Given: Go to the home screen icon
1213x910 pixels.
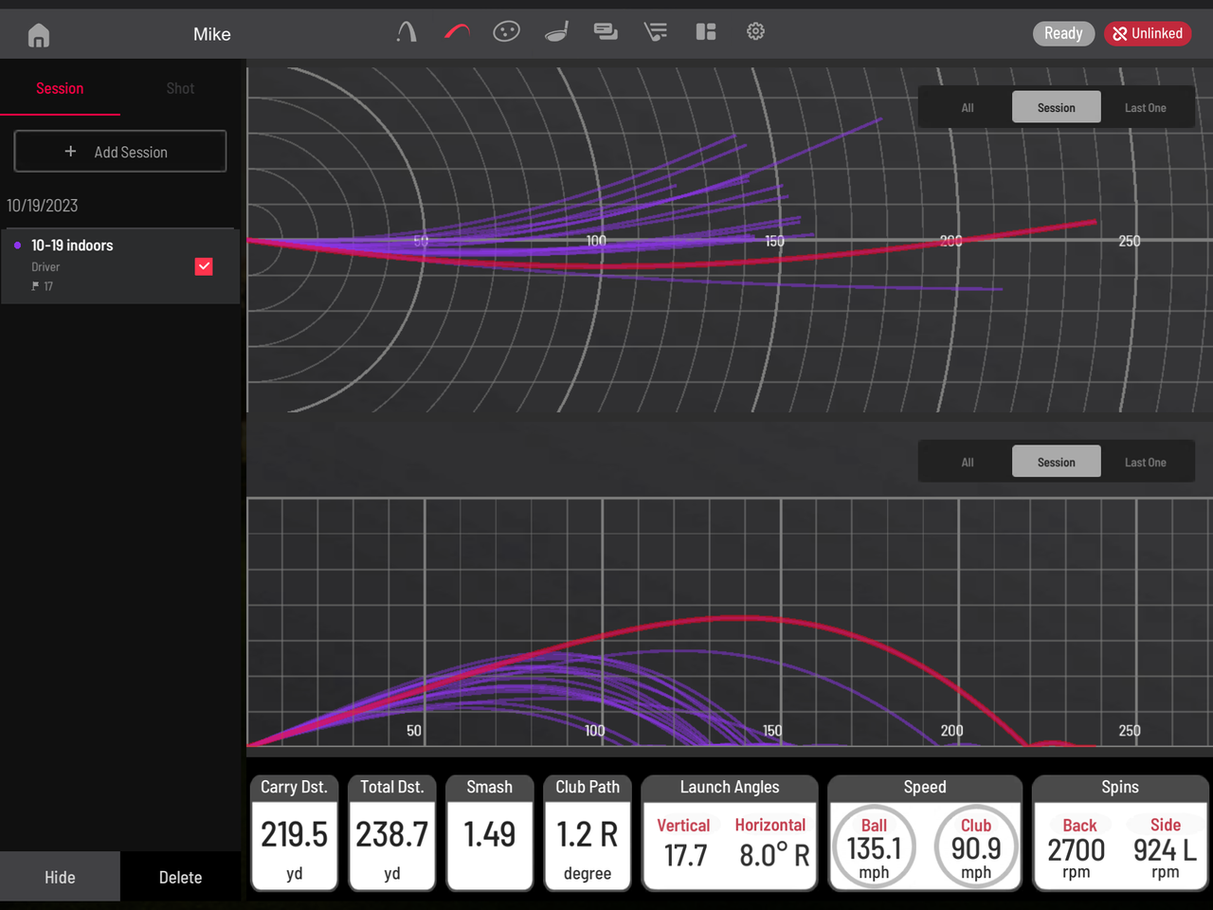Looking at the screenshot, I should pyautogui.click(x=39, y=35).
